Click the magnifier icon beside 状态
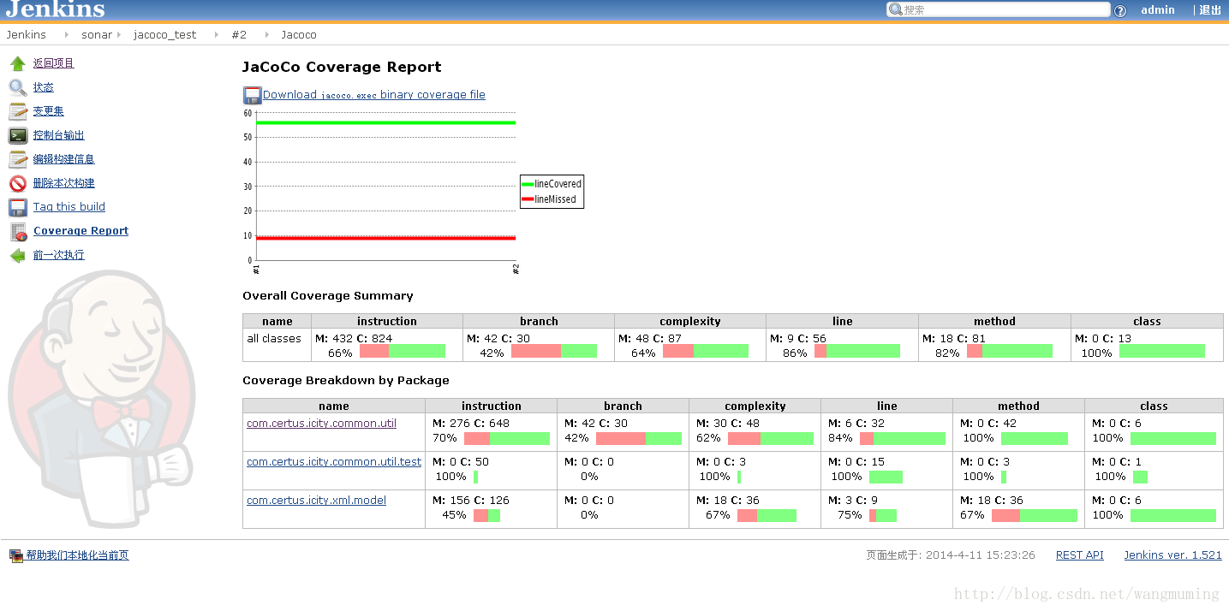1229x611 pixels. click(x=18, y=87)
